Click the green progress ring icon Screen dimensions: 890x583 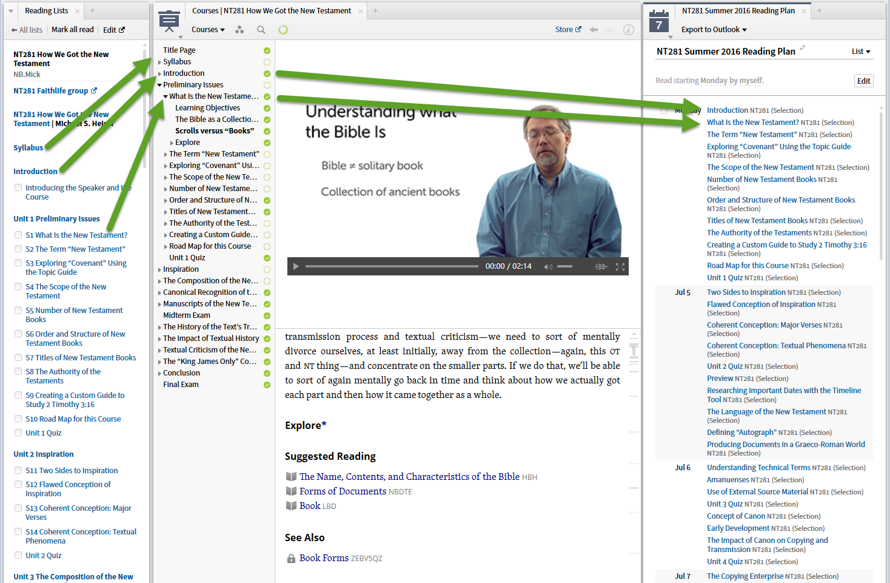pos(283,30)
